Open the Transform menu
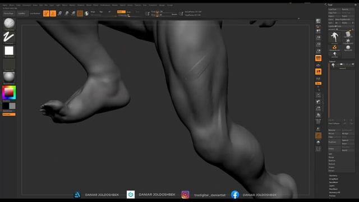The image size is (359, 202). [153, 5]
